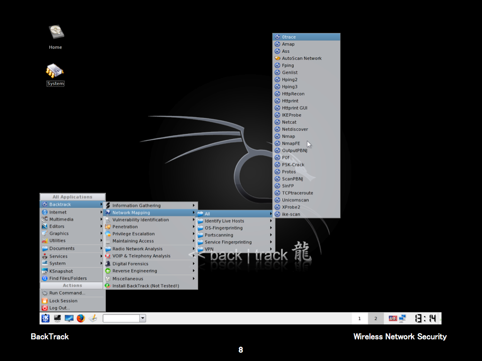Open the Home desktop icon
Screen dimensions: 482x361
click(56, 33)
